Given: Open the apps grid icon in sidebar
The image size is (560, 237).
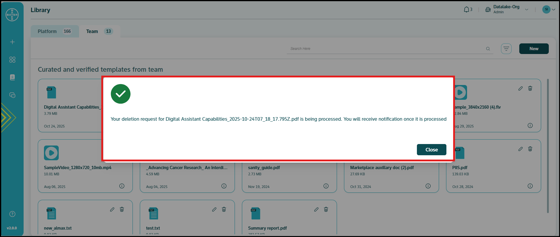Looking at the screenshot, I should tap(12, 60).
